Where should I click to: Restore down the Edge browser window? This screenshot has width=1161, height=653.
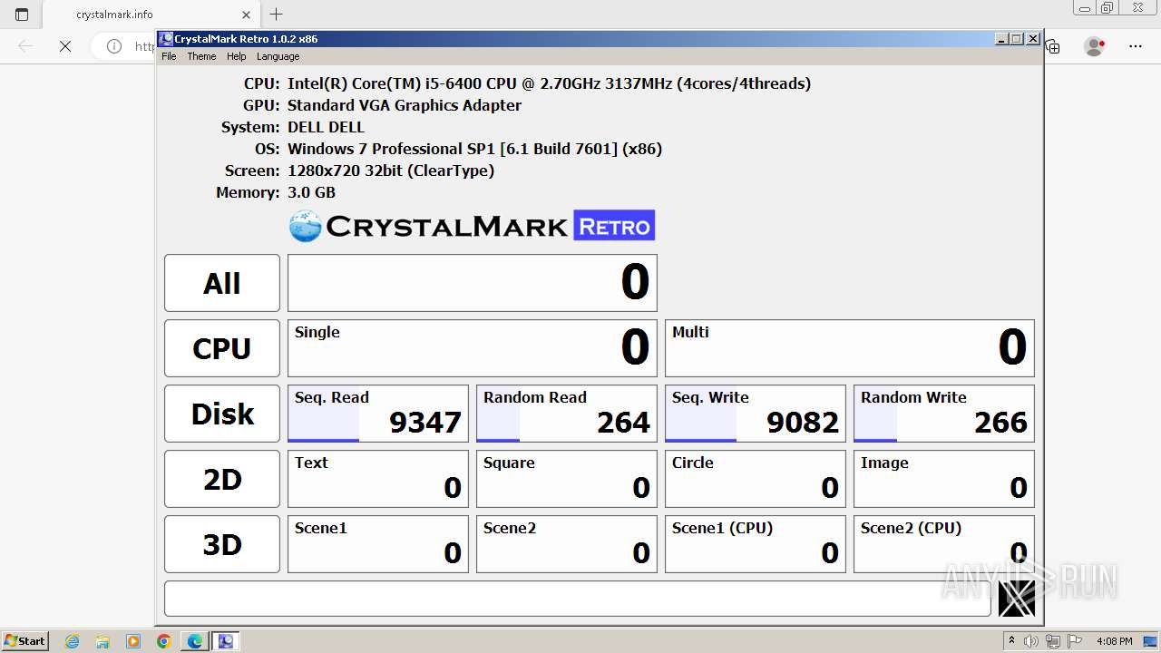pyautogui.click(x=1107, y=7)
